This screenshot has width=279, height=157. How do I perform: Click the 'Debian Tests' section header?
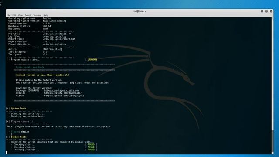point(18,137)
